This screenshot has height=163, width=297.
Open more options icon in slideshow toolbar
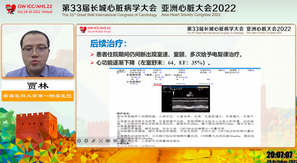pos(122,141)
